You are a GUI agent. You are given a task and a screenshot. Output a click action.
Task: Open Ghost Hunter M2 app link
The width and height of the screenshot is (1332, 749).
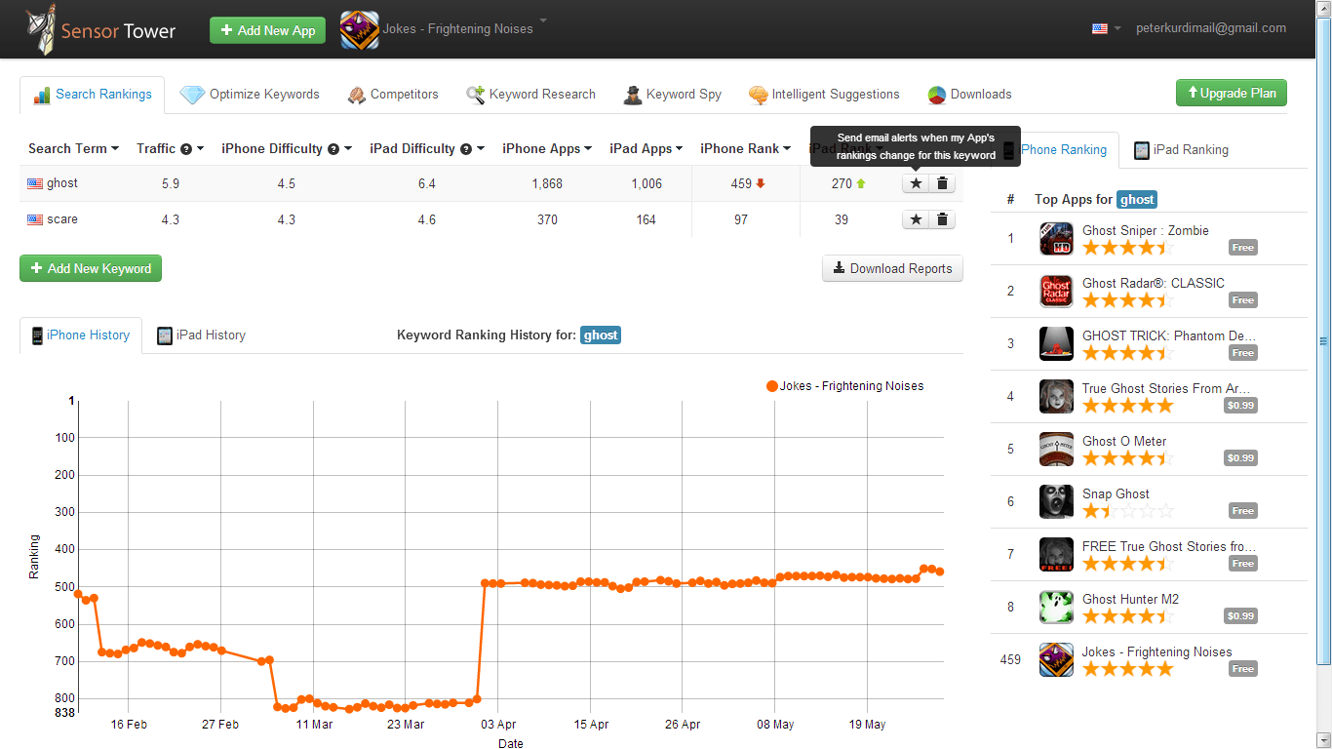[x=1130, y=600]
